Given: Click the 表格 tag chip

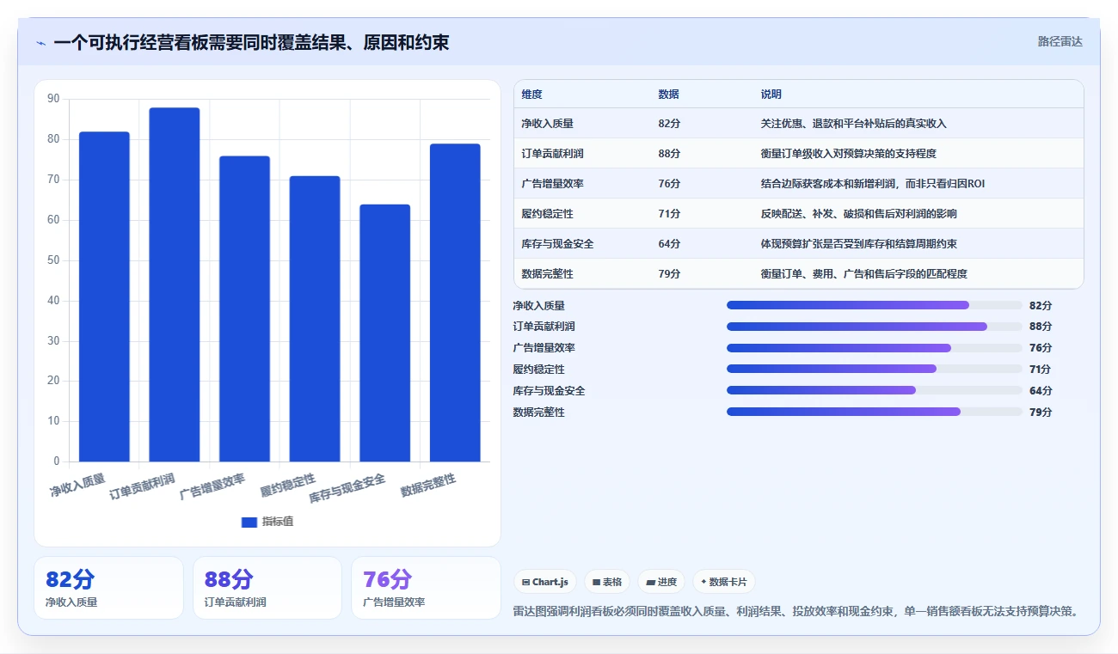Looking at the screenshot, I should [x=607, y=582].
